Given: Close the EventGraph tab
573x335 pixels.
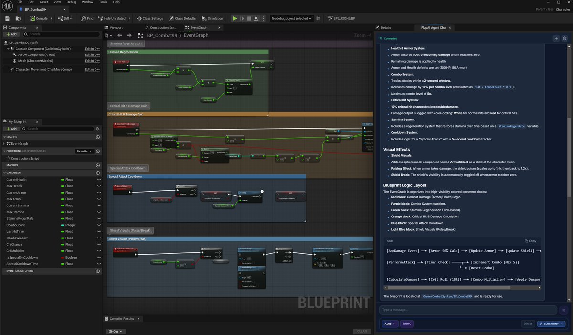Looking at the screenshot, I should (219, 28).
